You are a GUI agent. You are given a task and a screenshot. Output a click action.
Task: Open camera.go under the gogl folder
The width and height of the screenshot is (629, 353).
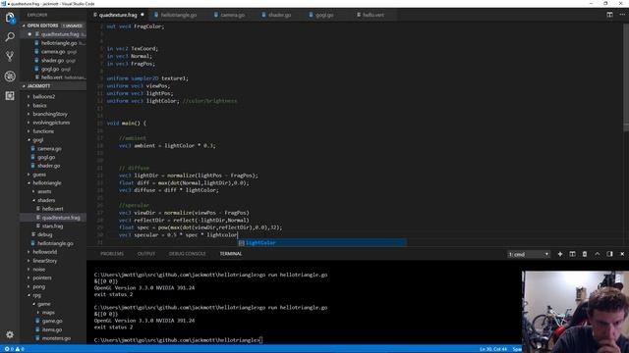pyautogui.click(x=50, y=149)
